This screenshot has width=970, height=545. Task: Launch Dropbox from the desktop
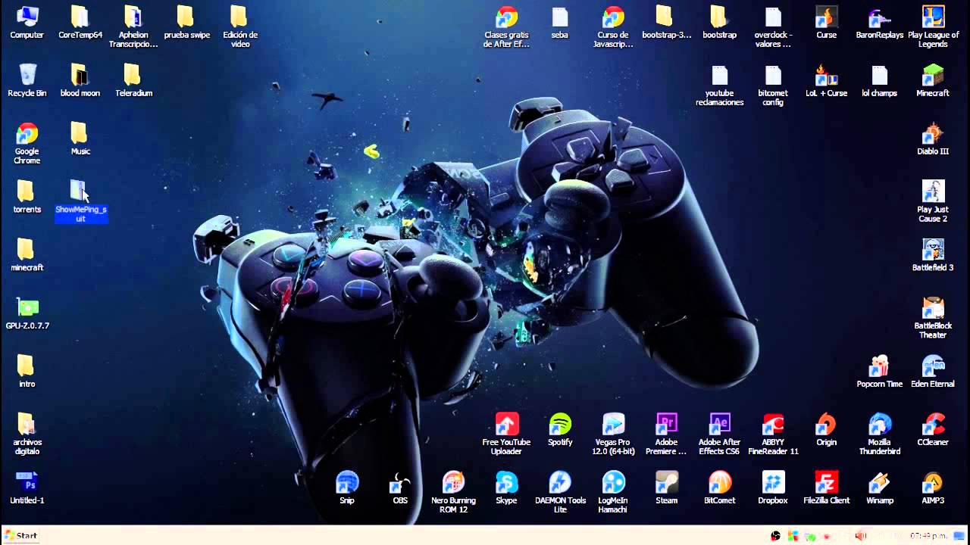click(773, 488)
